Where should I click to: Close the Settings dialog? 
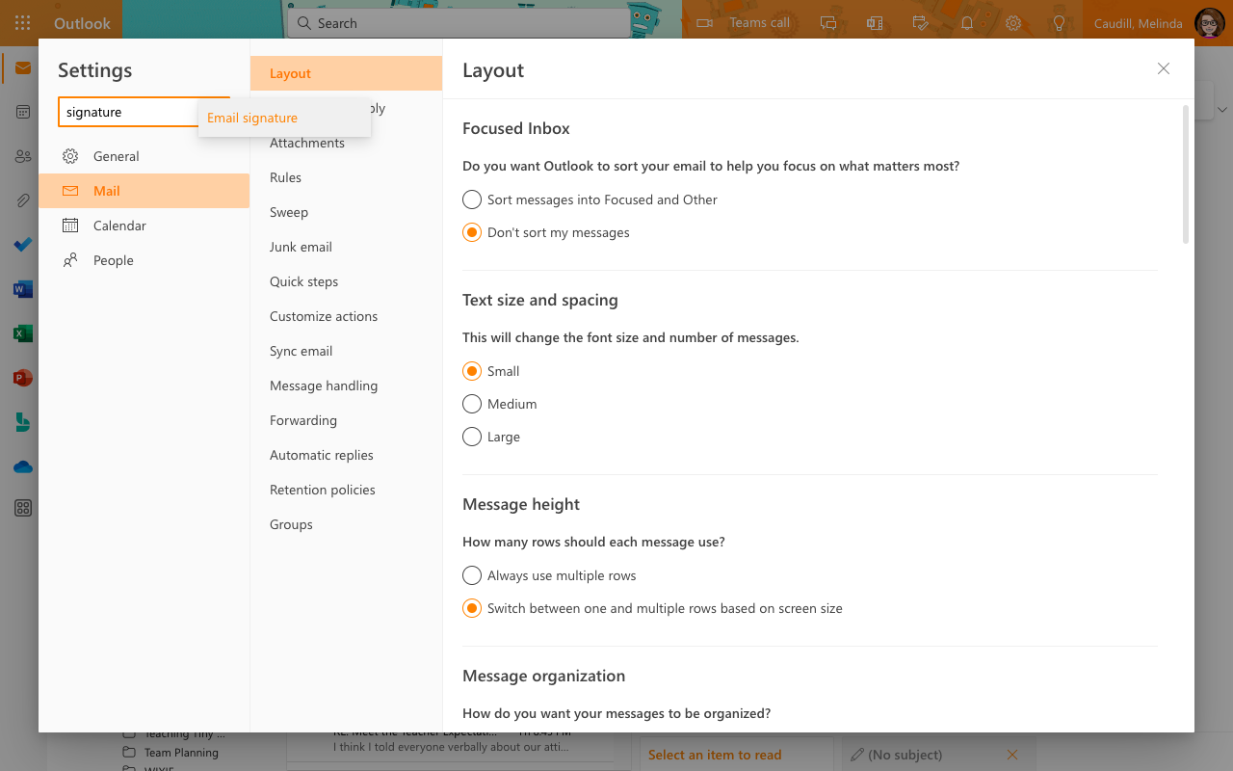(x=1164, y=68)
